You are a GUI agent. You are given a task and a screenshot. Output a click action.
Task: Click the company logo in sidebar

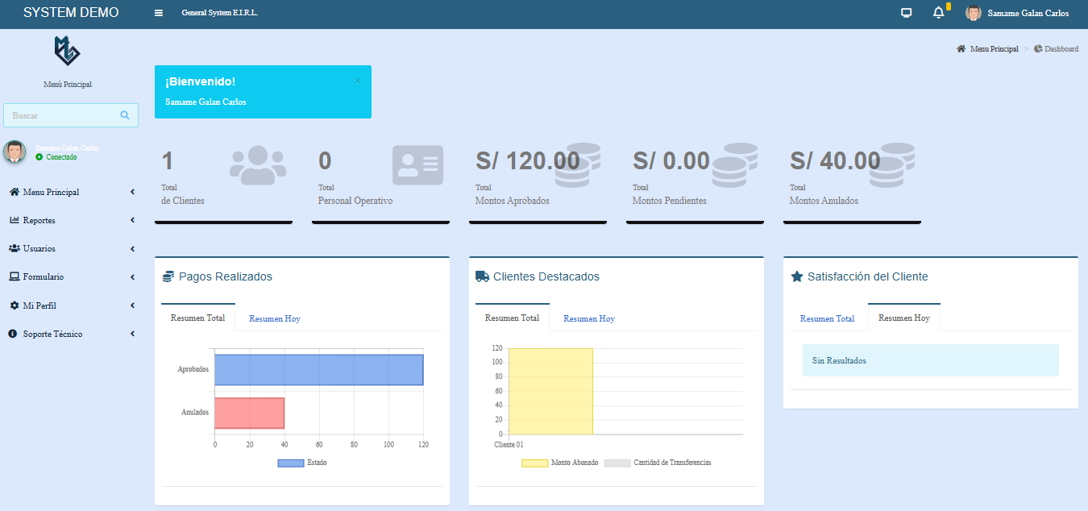(x=67, y=52)
